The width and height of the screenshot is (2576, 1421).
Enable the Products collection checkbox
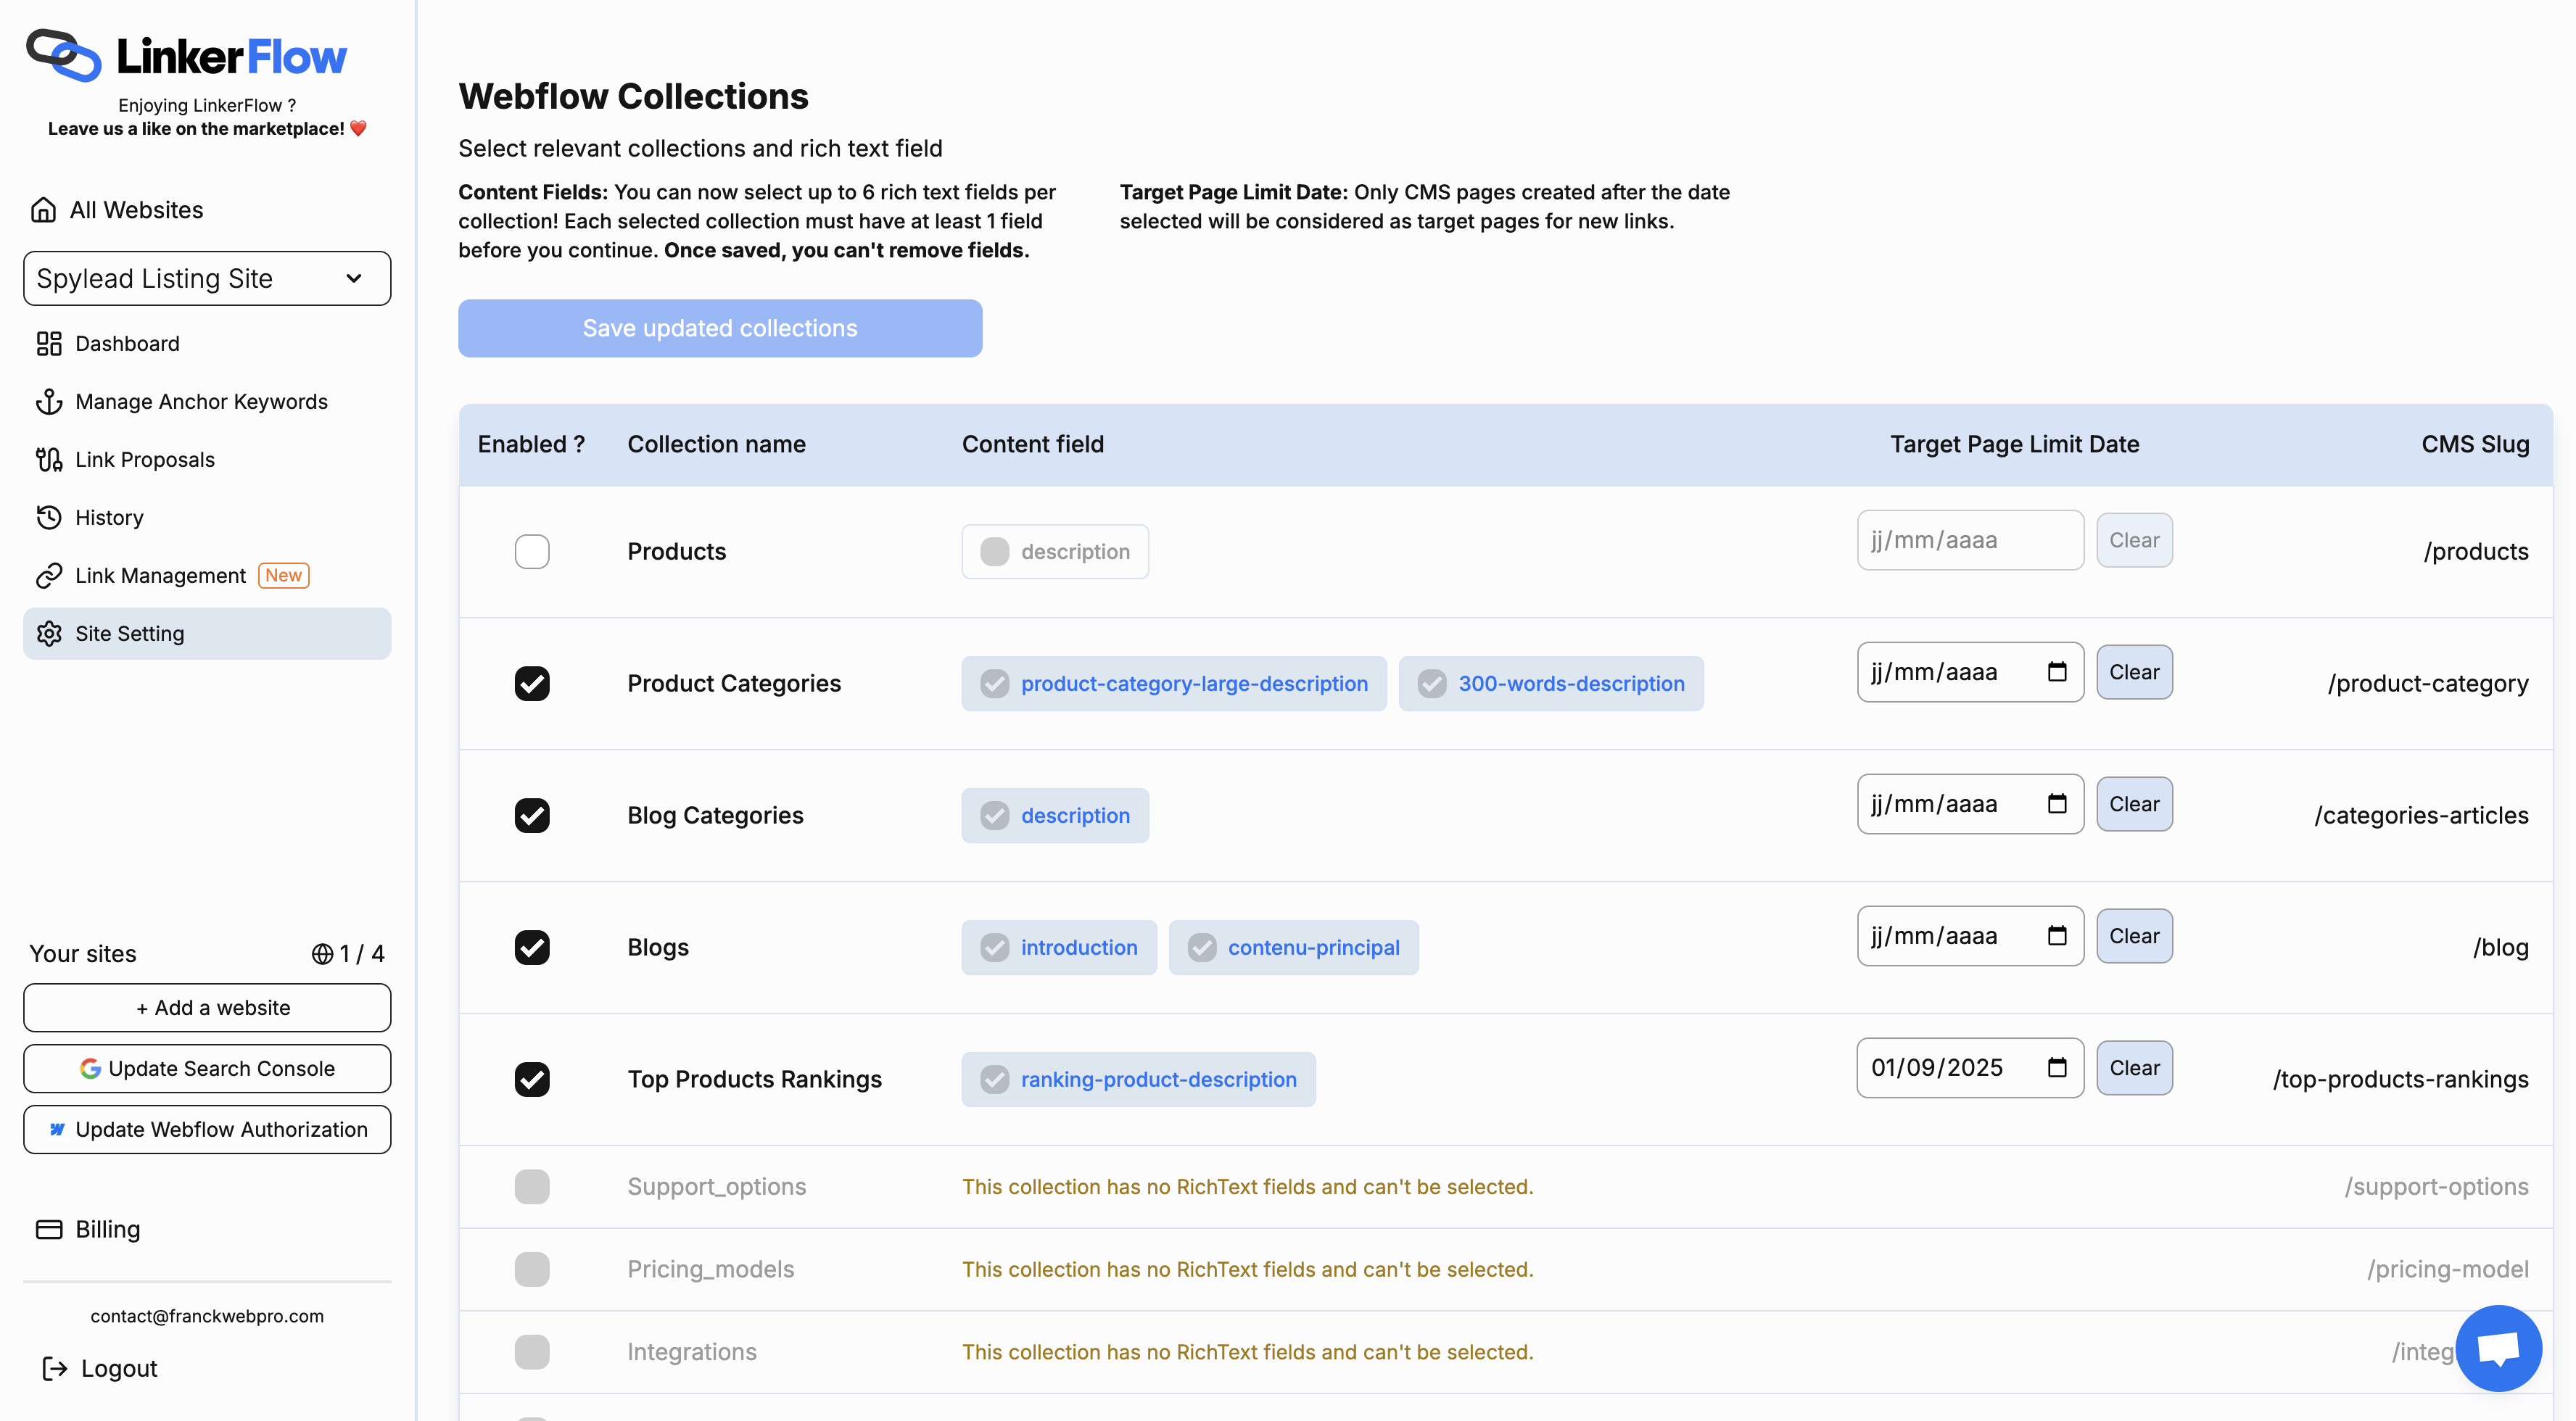(x=532, y=551)
